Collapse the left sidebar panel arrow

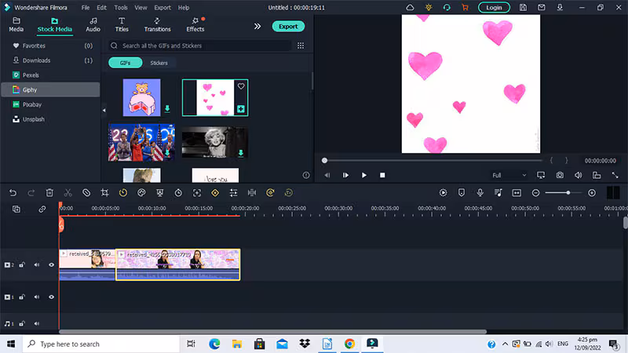(104, 110)
